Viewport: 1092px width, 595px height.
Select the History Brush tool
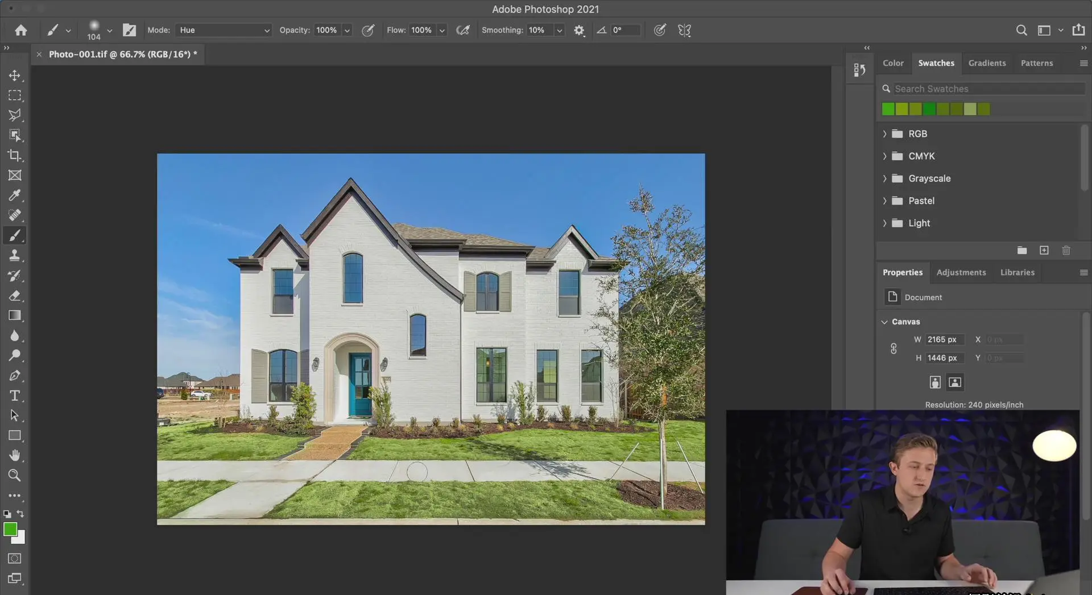(15, 276)
